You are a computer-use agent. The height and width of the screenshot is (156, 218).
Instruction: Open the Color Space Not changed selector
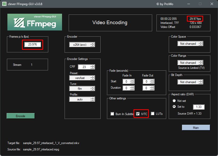(190, 44)
